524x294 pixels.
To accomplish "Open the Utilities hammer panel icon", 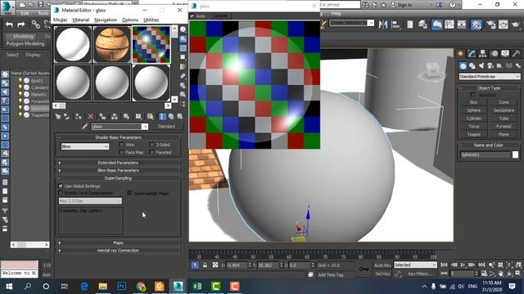I will [516, 54].
